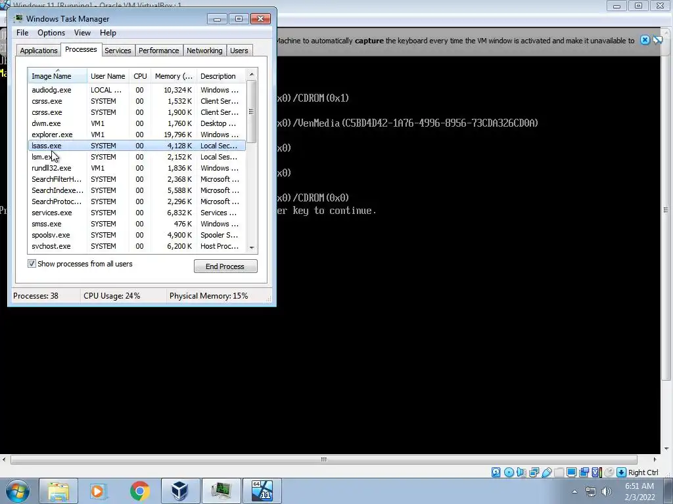673x504 pixels.
Task: Click the network tray icon
Action: point(591,492)
